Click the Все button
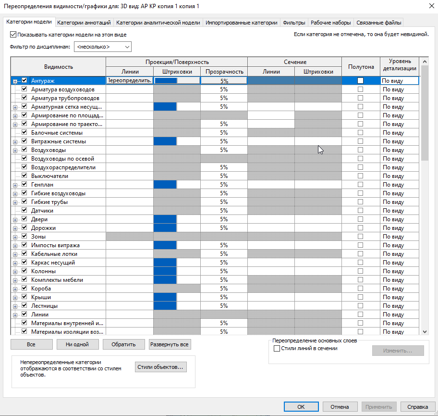Screen dimensions: 438x416 [32, 344]
